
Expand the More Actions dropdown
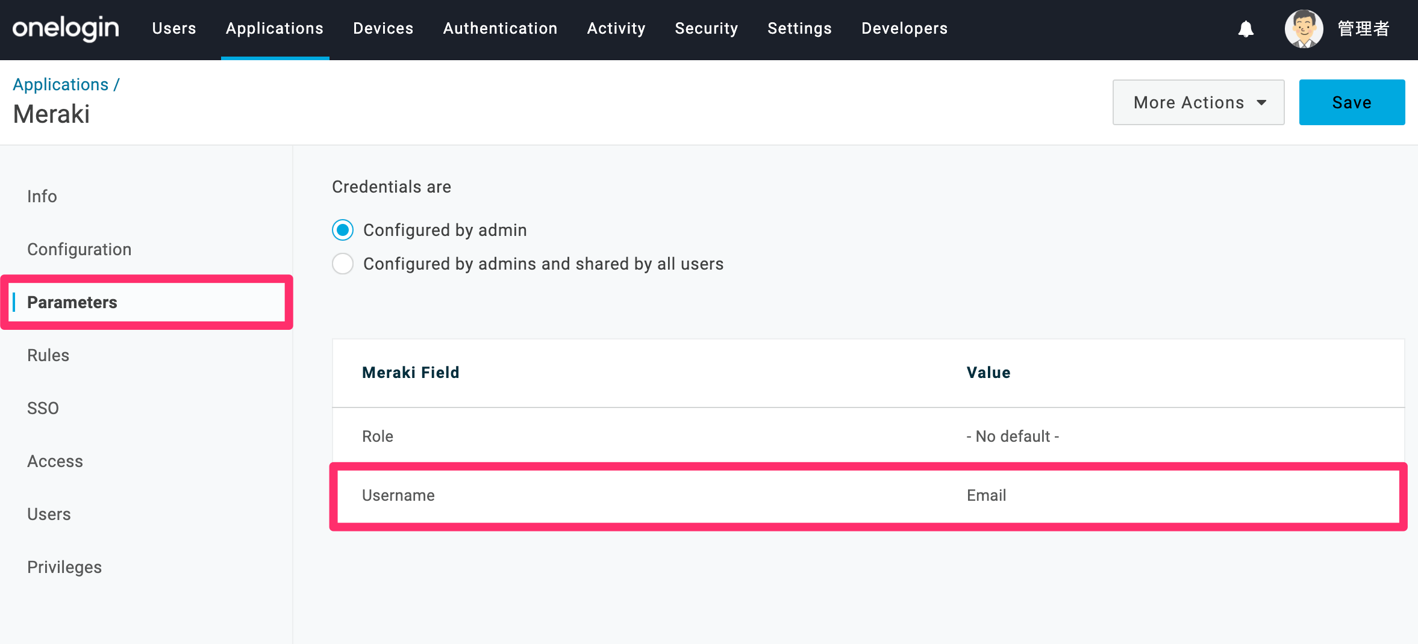pyautogui.click(x=1198, y=102)
